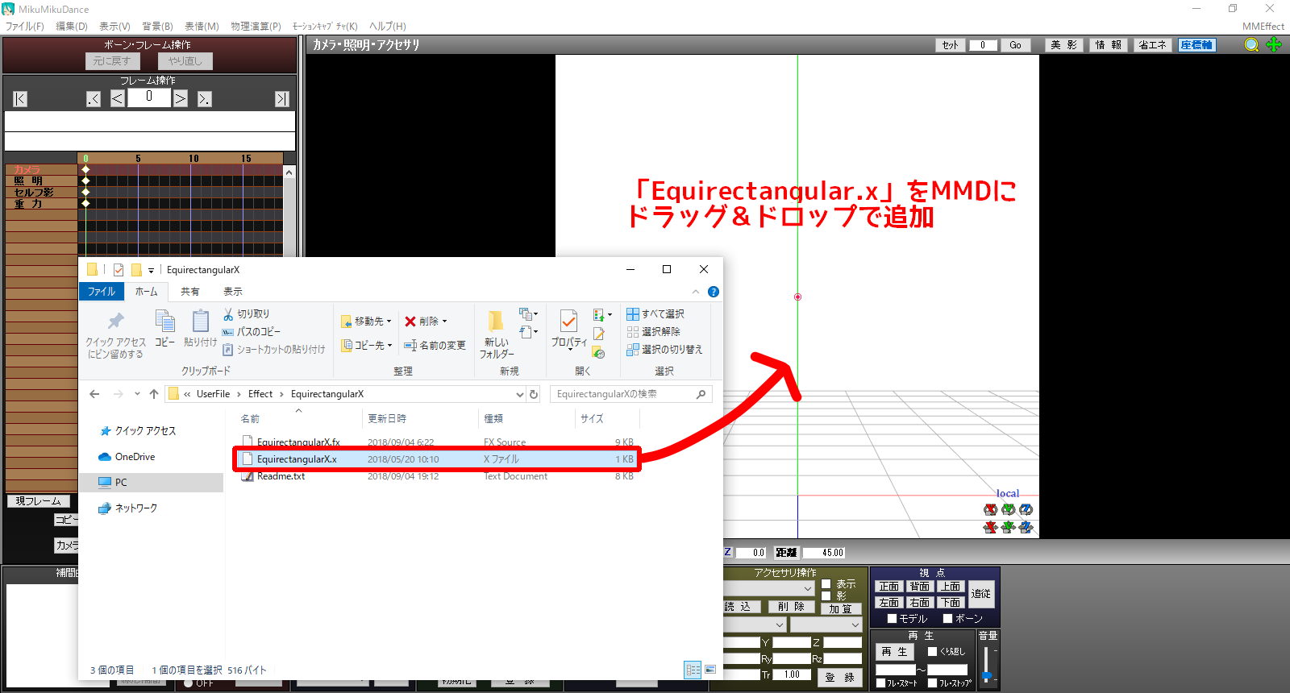1290x693 pixels.
Task: Jump to the last frame
Action: [x=281, y=99]
